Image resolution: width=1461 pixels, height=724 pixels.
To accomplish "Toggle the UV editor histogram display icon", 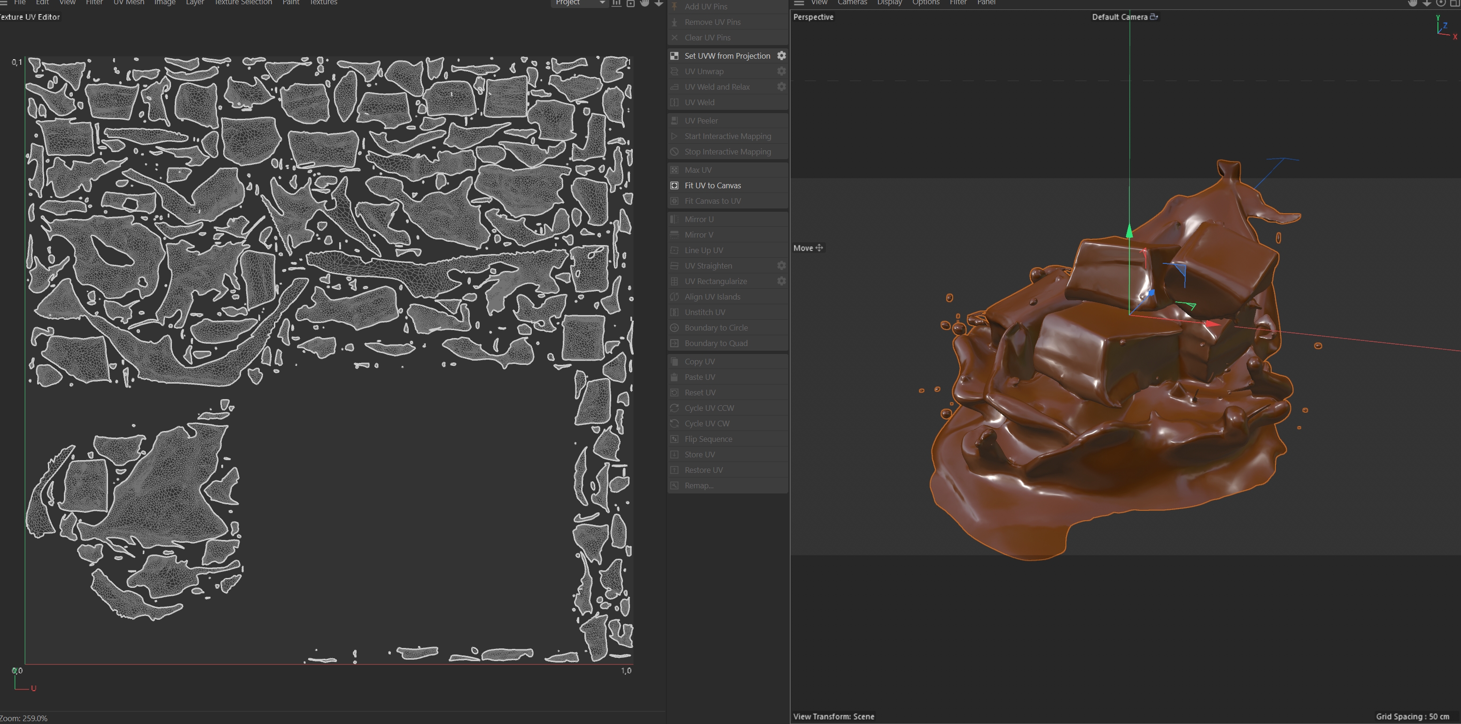I will click(616, 3).
